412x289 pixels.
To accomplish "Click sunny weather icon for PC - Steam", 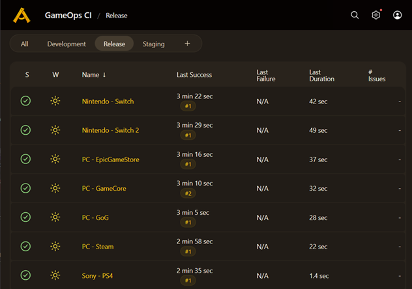I will click(55, 246).
